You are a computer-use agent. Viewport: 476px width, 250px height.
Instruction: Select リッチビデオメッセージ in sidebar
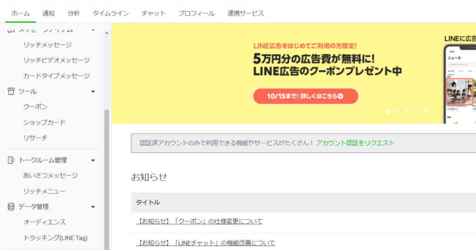tap(56, 60)
